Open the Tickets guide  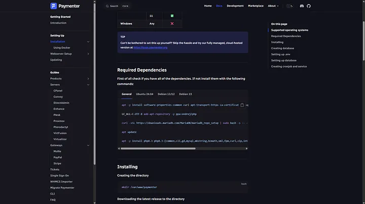[x=55, y=170]
